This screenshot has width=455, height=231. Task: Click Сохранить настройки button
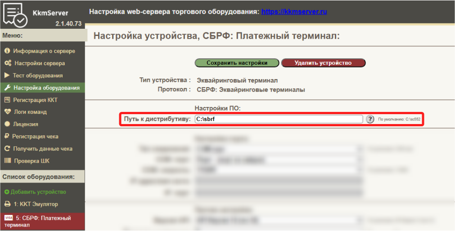click(237, 63)
